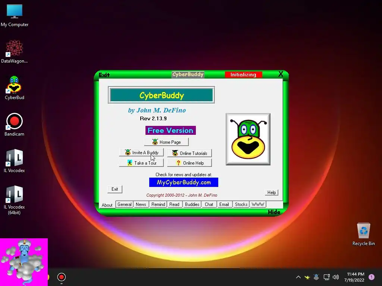Screen dimensions: 382x286
Task: Switch to the Stocks tab
Action: pos(241,204)
